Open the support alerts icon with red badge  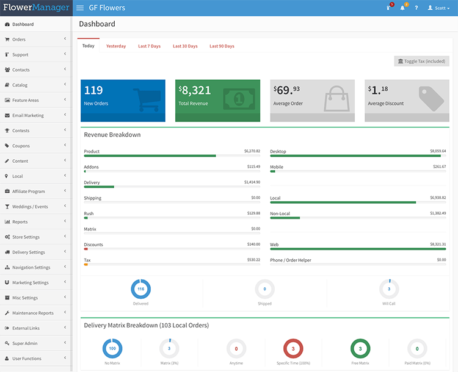[389, 8]
